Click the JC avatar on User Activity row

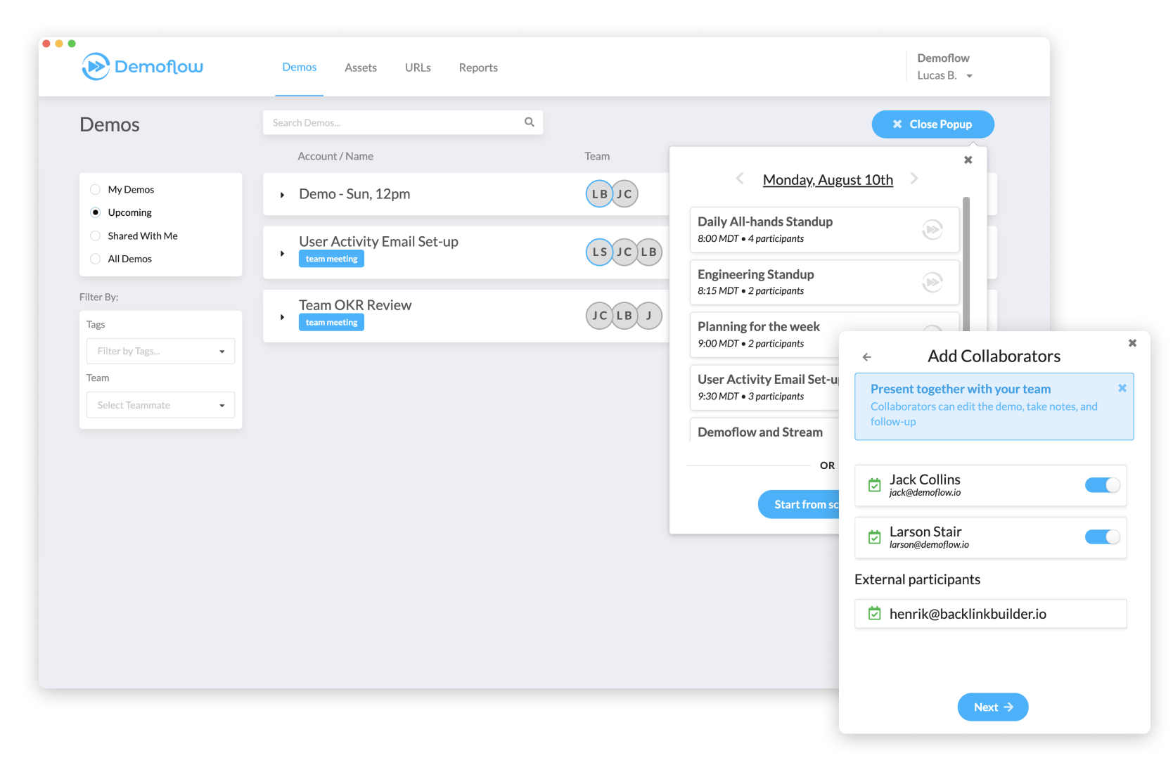(624, 252)
